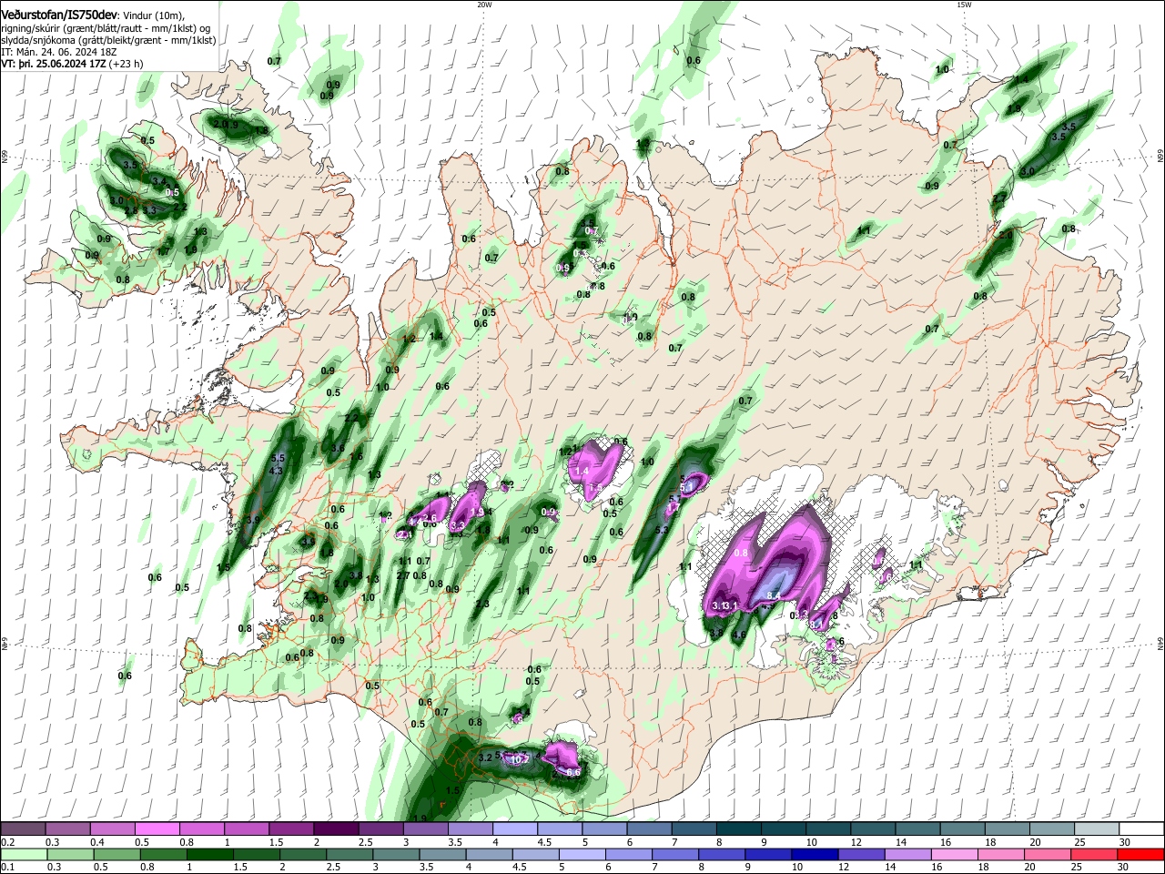Select the navy swatch between 10 and 12, lower legend
This screenshot has width=1165, height=874.
[x=813, y=854]
